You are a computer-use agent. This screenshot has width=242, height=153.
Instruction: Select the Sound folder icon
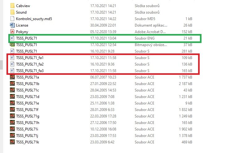pyautogui.click(x=12, y=12)
